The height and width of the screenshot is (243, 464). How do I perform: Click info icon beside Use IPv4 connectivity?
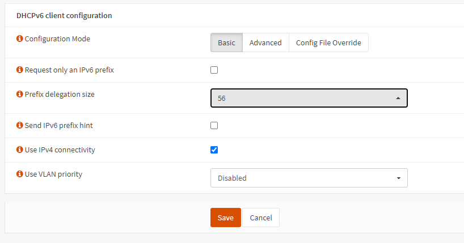coord(20,150)
